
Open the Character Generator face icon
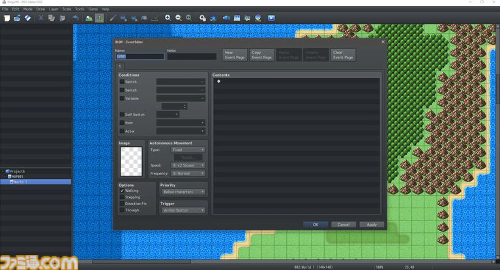tap(257, 18)
